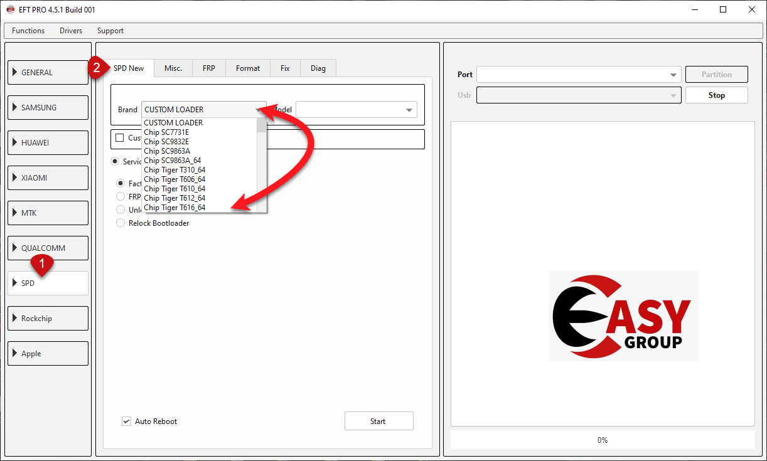Open the Port dropdown
767x461 pixels.
(579, 75)
